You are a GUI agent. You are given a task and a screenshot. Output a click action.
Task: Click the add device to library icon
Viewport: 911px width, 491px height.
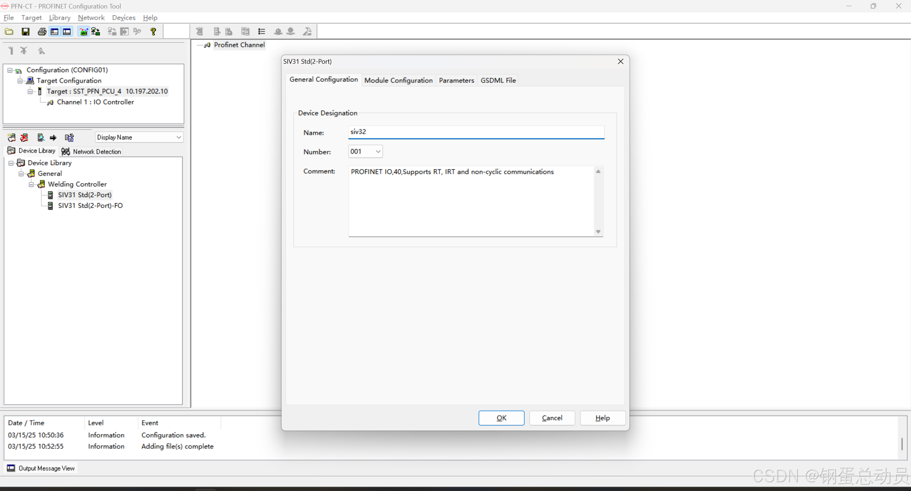coord(11,137)
